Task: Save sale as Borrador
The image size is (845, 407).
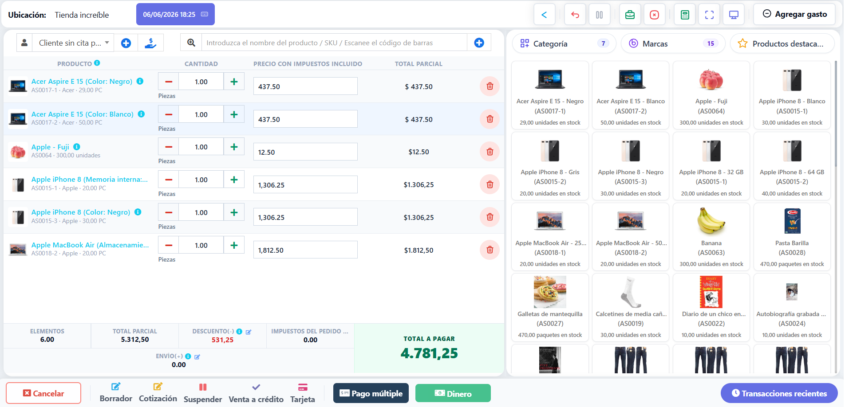Action: (116, 393)
